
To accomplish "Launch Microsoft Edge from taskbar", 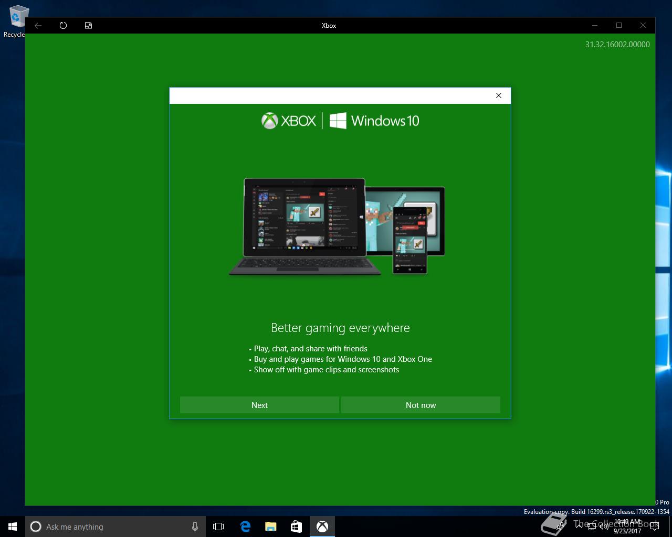I will [245, 527].
